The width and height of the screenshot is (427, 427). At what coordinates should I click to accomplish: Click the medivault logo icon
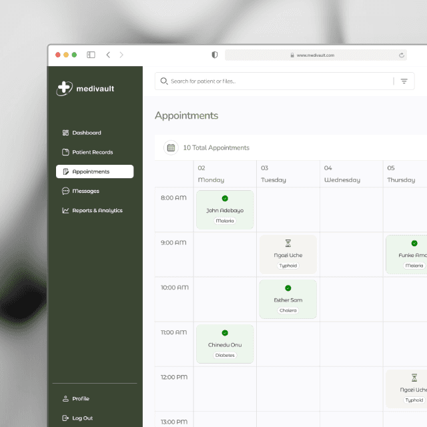point(65,88)
